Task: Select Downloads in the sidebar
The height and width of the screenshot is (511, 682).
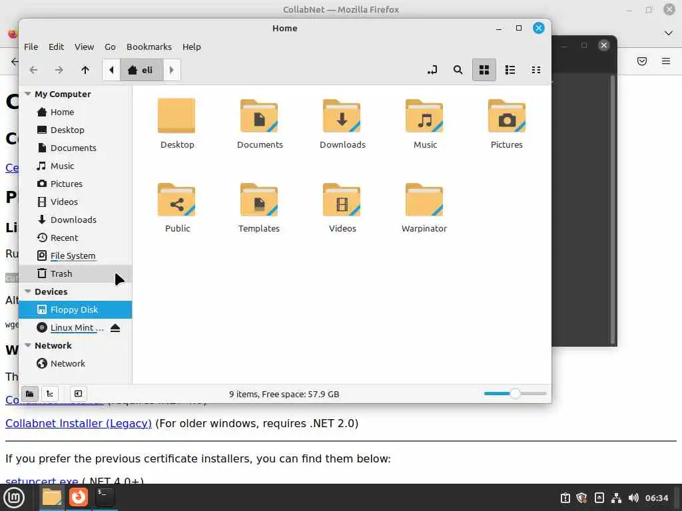Action: pyautogui.click(x=75, y=220)
